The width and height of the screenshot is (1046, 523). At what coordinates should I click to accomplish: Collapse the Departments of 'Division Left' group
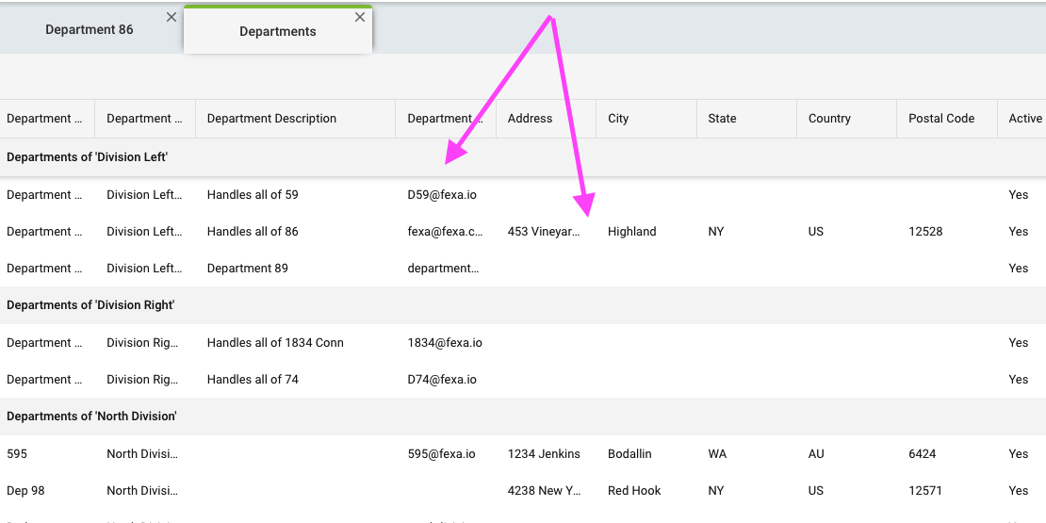click(87, 157)
